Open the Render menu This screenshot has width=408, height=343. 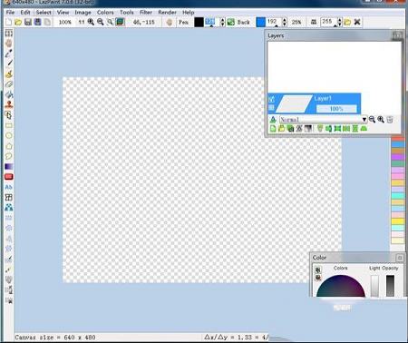167,13
